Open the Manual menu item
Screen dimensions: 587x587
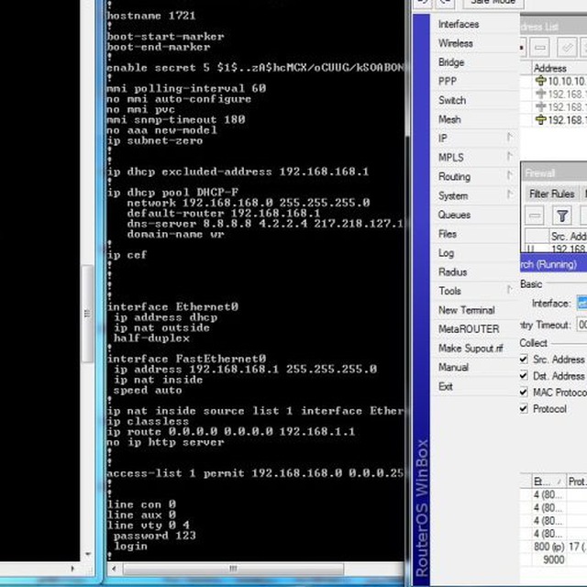click(x=453, y=367)
